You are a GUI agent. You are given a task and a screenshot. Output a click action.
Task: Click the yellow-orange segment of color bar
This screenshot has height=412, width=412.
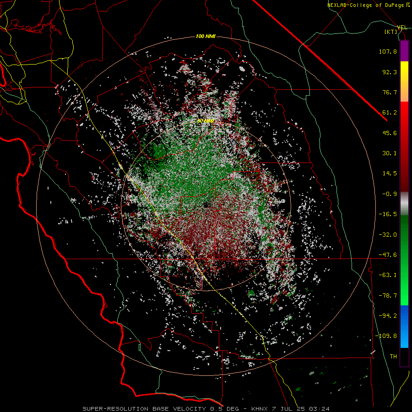click(404, 81)
